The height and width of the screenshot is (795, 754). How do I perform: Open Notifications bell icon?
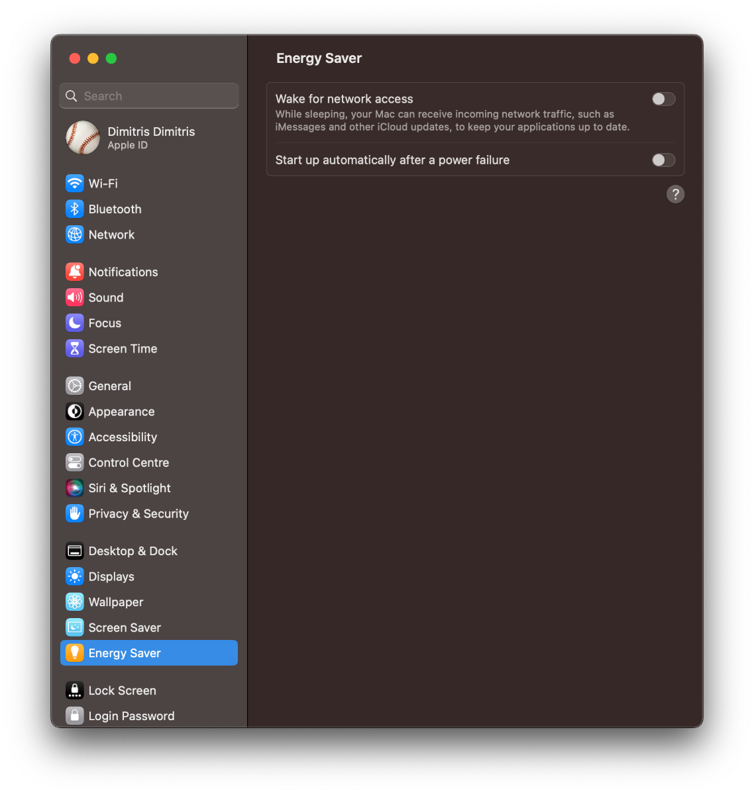coord(75,272)
